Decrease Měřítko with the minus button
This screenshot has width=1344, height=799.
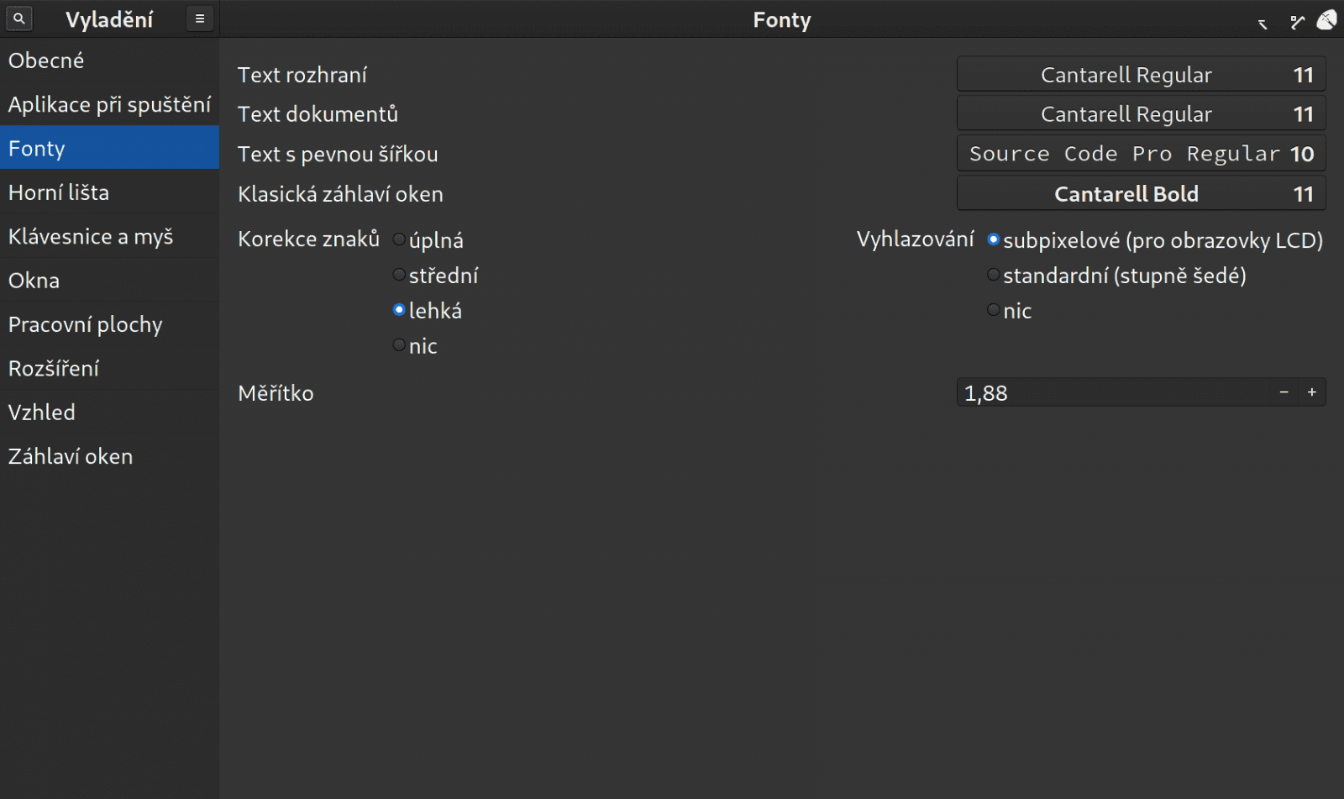click(1284, 392)
